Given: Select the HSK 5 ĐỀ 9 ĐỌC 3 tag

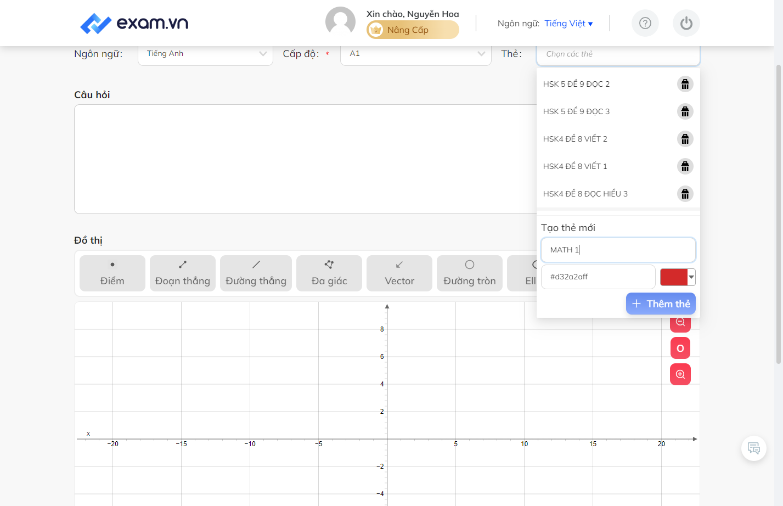Looking at the screenshot, I should (x=576, y=111).
